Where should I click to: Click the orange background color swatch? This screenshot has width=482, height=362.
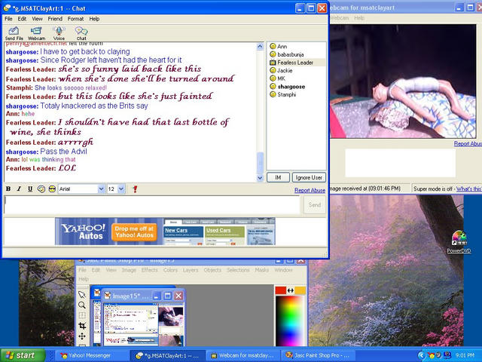300,290
